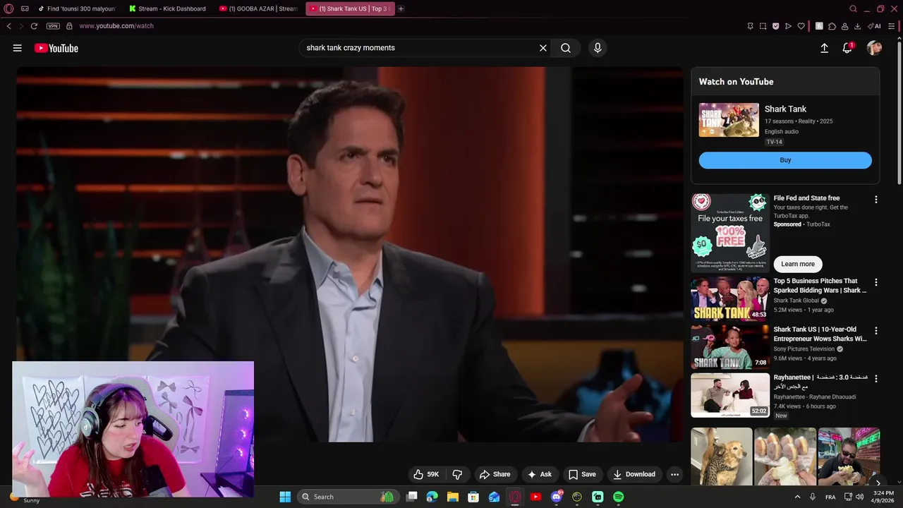The width and height of the screenshot is (903, 508).
Task: Open the Opera menu logo
Action: point(8,8)
